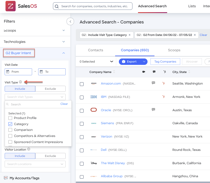Click the My Accounts/Tags envelope icon
Viewport: 210px width, 183px height.
6,178
